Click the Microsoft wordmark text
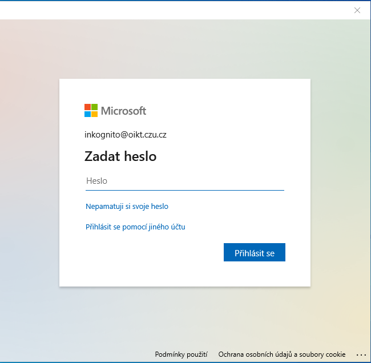 (124, 111)
